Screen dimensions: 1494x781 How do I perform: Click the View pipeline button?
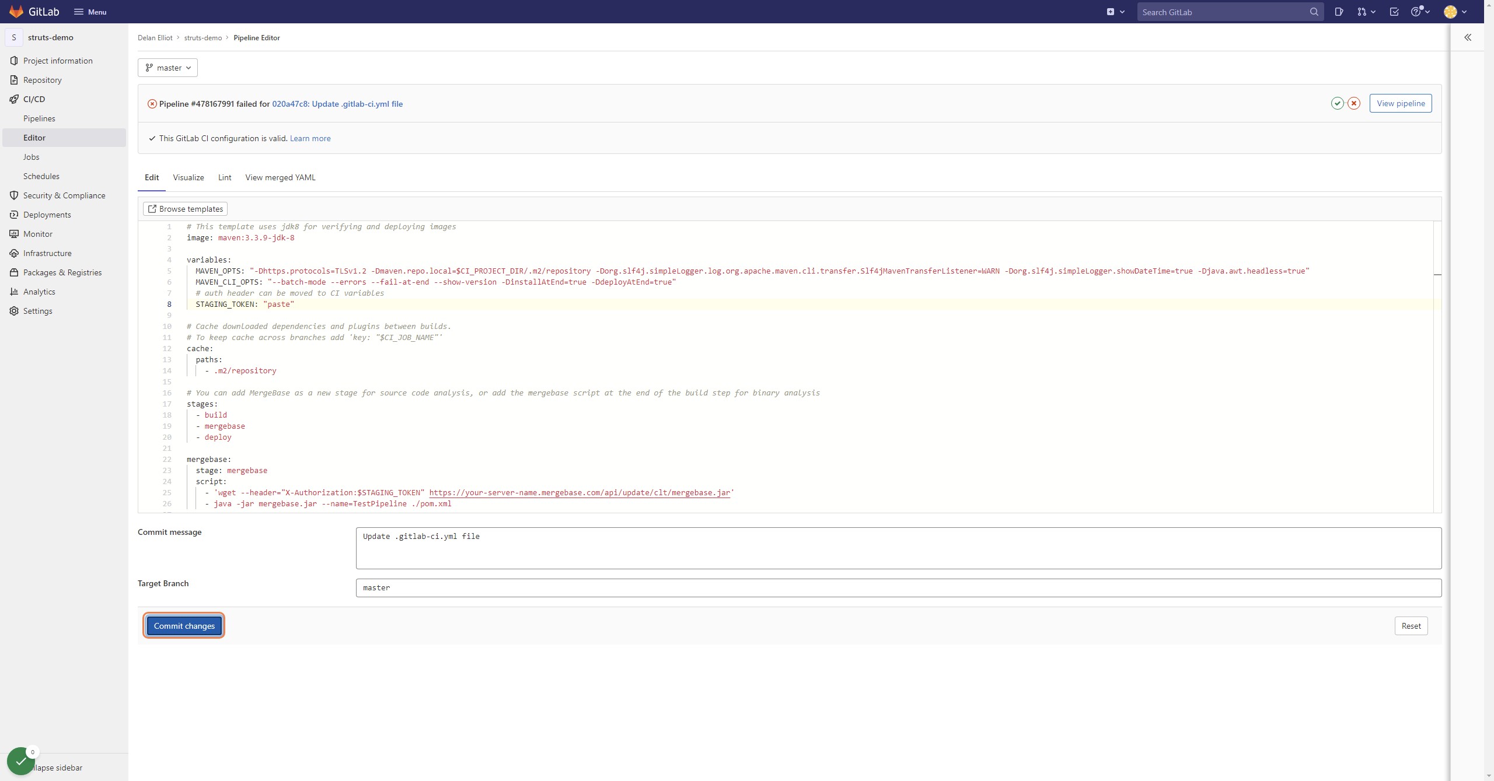point(1401,103)
